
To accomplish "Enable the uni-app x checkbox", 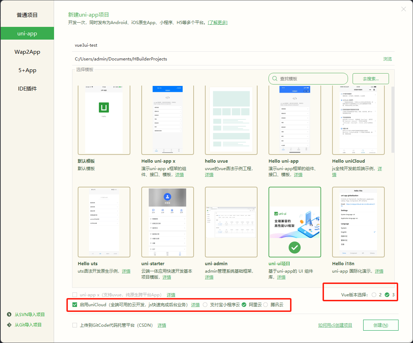I will point(75,295).
